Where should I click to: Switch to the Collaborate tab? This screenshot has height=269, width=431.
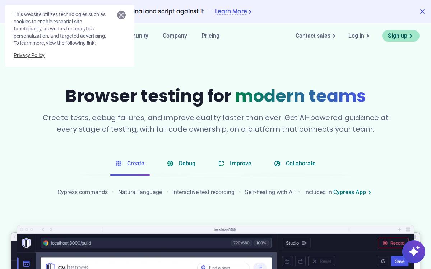pos(295,164)
